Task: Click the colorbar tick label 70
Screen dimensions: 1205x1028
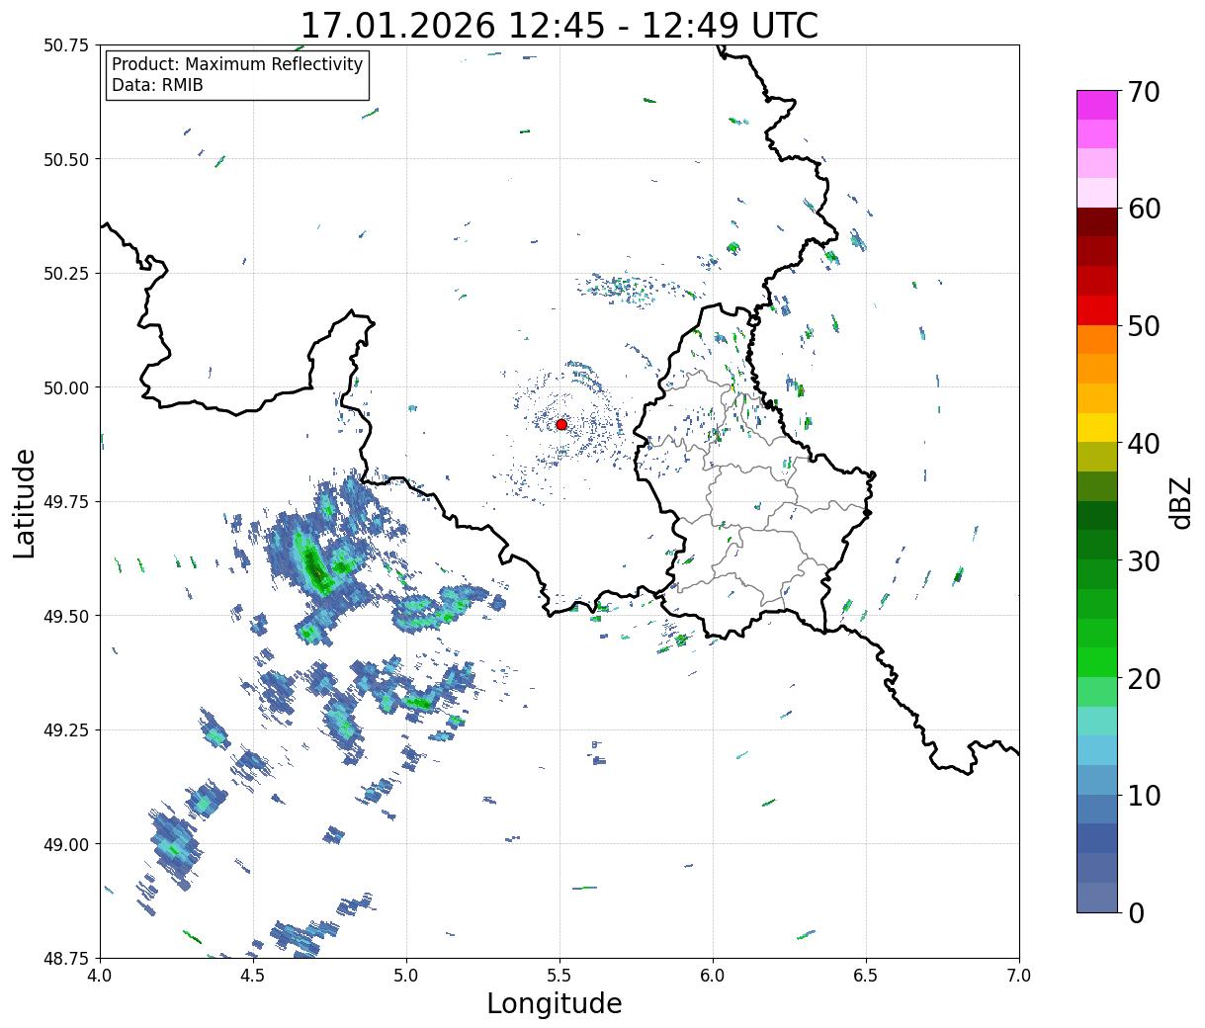Action: (1143, 91)
